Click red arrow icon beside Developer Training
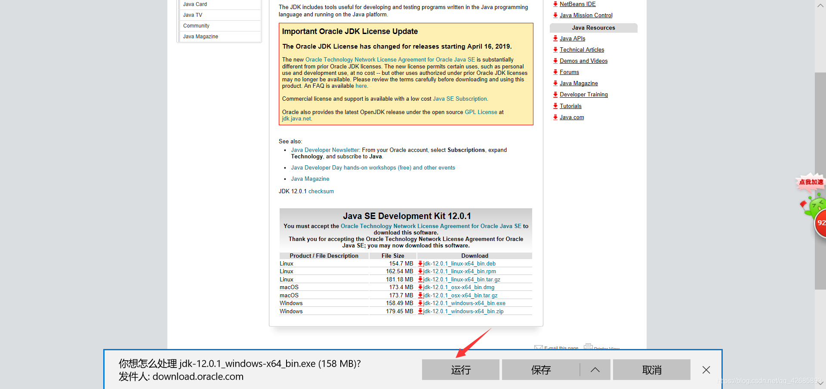The image size is (826, 389). pos(555,94)
